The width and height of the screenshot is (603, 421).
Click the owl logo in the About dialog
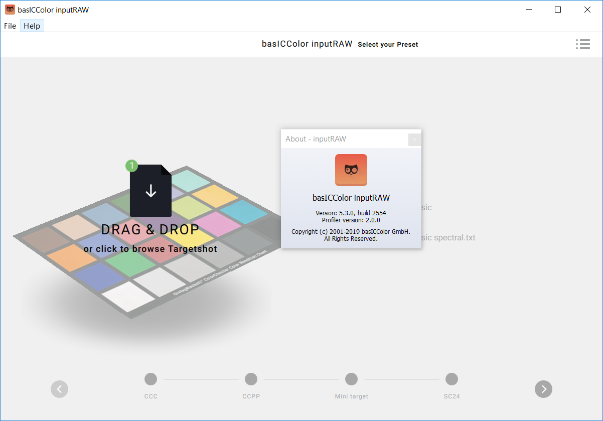pyautogui.click(x=351, y=170)
